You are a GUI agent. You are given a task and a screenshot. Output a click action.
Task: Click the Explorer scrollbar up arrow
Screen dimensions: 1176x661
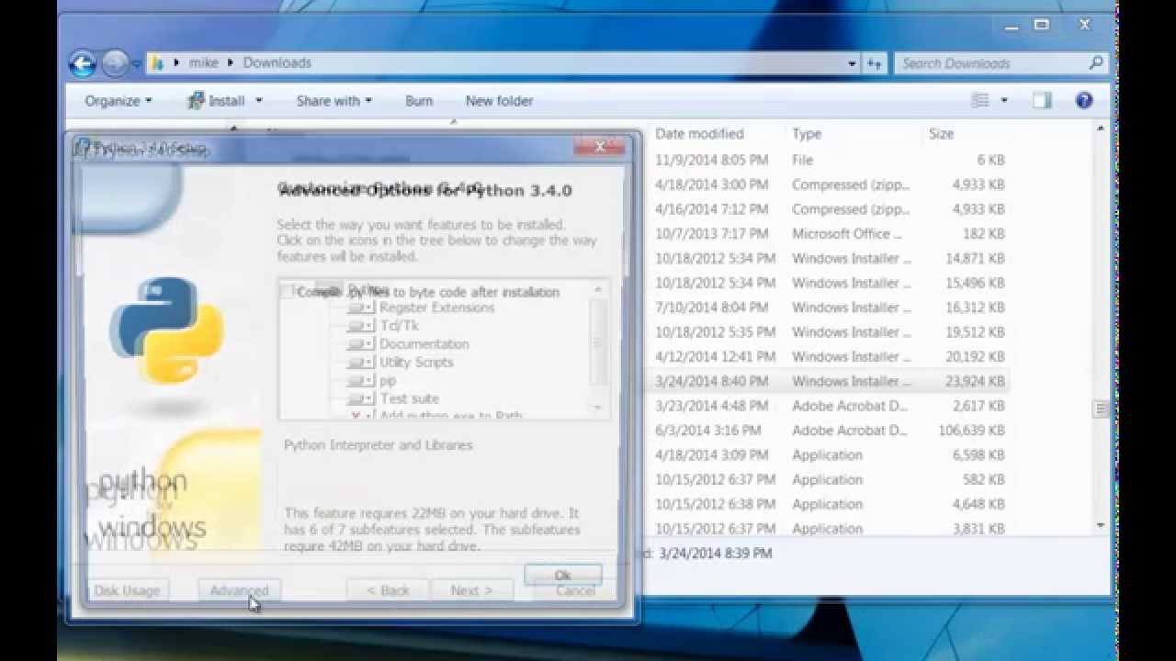1101,130
